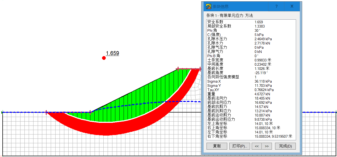Select the Phi 角 row
The height and width of the screenshot is (157, 337).
coord(251,30)
